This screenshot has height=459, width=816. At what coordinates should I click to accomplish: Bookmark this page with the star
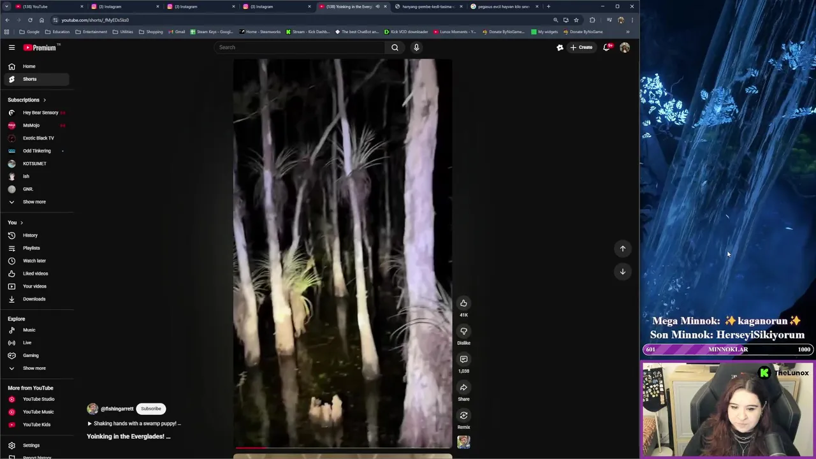point(576,20)
